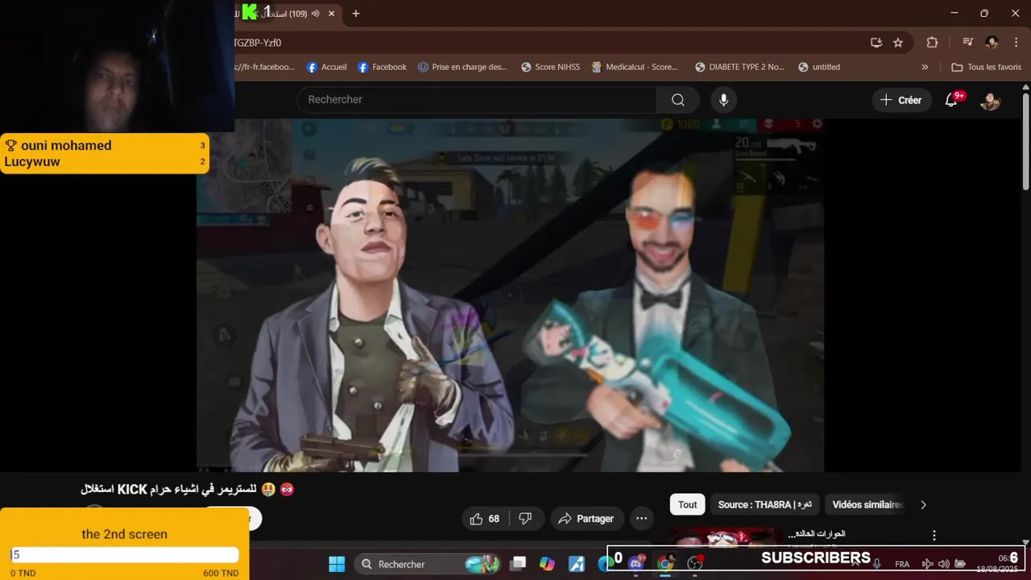The image size is (1031, 580).
Task: Like the video with thumbs up
Action: [485, 519]
